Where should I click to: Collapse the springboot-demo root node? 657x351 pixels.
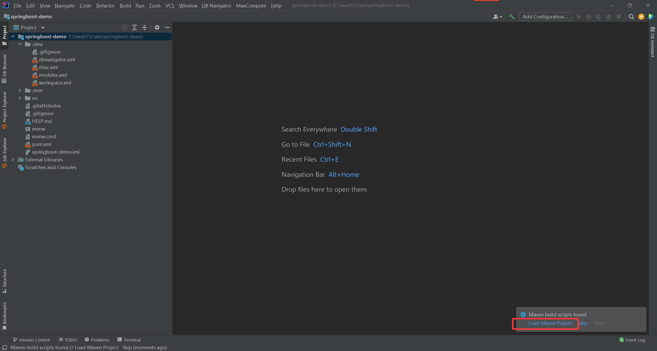click(x=13, y=36)
